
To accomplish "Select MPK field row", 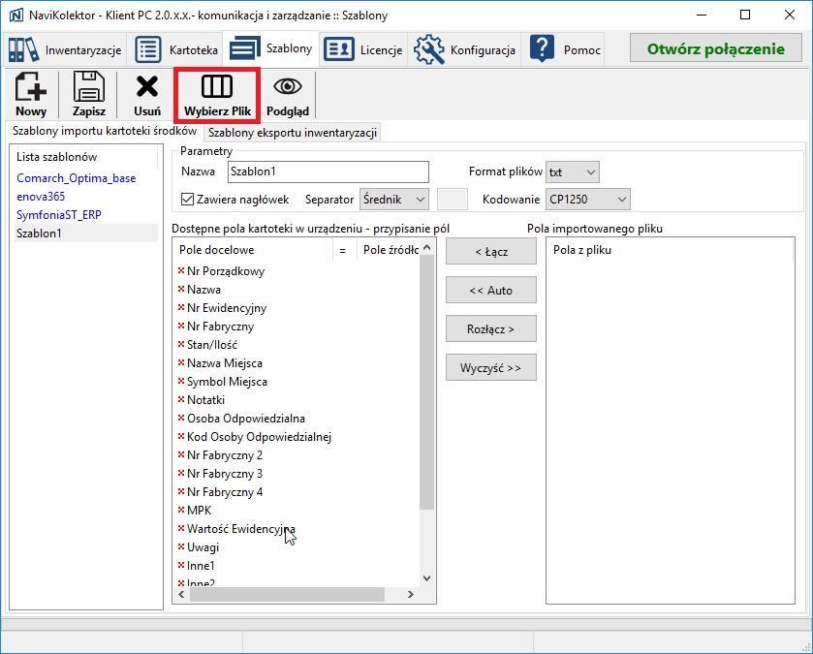I will point(298,511).
